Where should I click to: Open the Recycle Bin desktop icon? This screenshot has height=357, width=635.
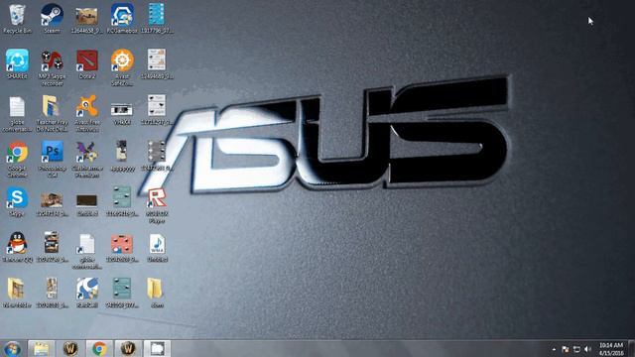point(17,19)
